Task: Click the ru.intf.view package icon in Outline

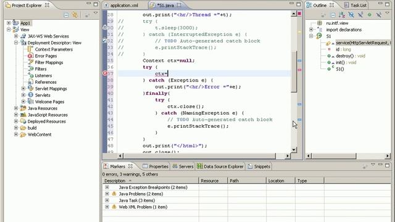Action: (x=320, y=23)
